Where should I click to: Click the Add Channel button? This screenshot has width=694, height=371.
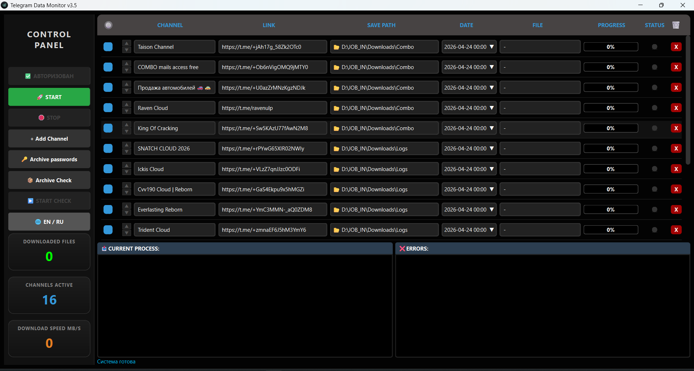49,138
